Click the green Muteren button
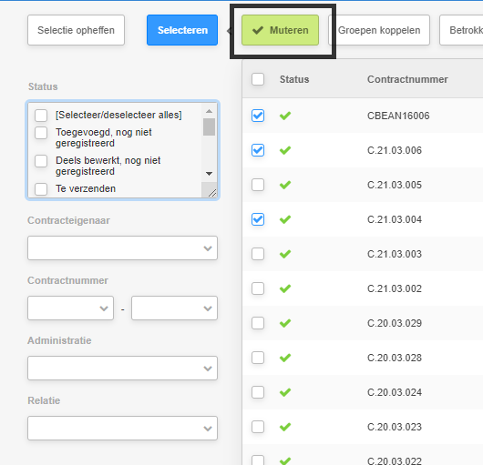The image size is (483, 465). click(x=280, y=30)
